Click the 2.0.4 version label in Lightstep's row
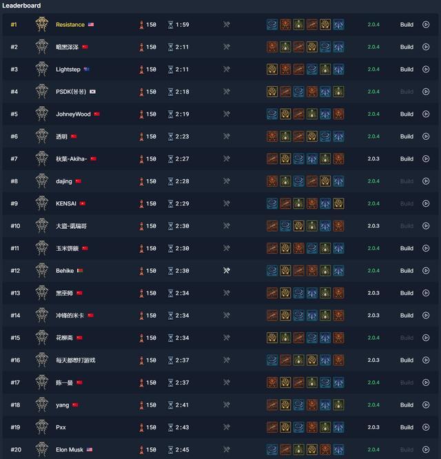This screenshot has width=441, height=459. 373,70
